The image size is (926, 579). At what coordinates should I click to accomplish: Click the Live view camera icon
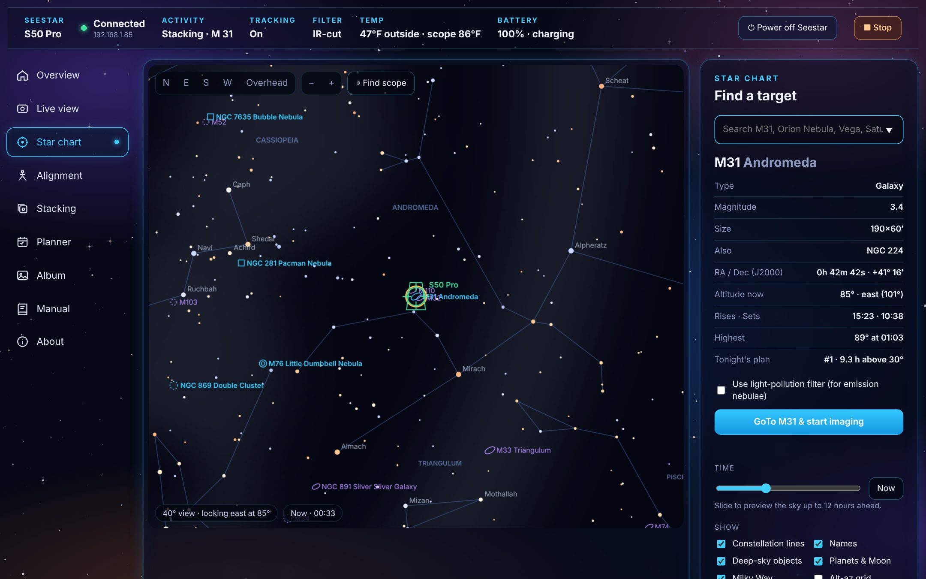[x=22, y=109]
